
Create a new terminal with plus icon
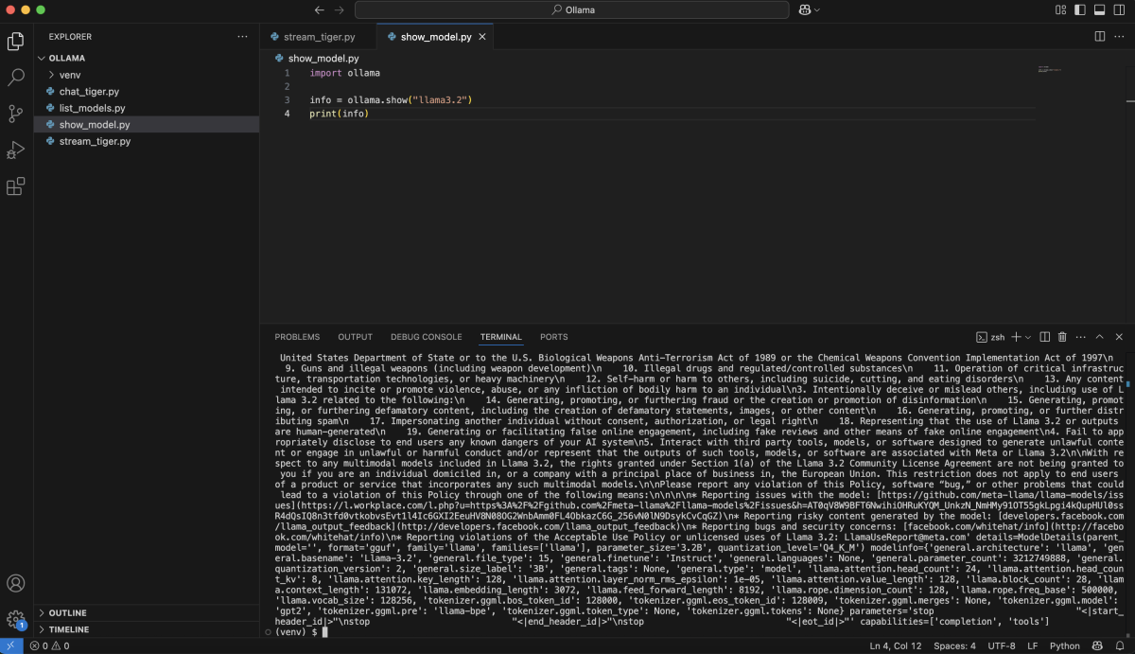[1016, 337]
